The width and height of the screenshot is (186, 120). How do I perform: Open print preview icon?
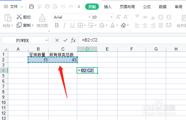pyautogui.click(x=55, y=7)
